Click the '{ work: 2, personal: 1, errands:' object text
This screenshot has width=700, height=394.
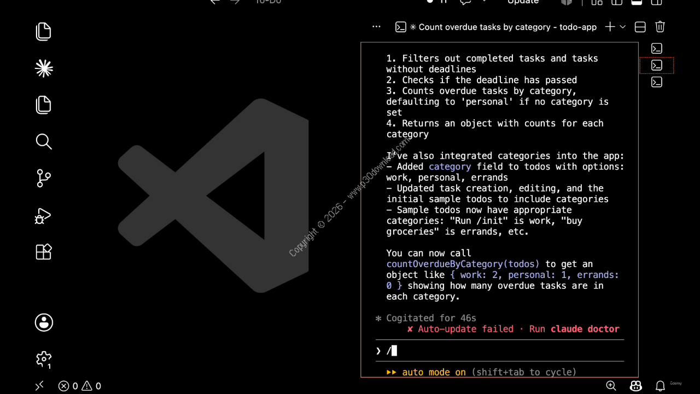(x=534, y=275)
